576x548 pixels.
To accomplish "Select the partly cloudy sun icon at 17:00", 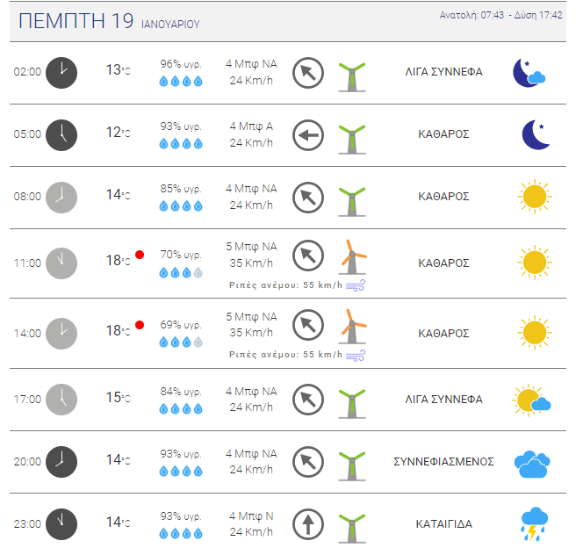I will point(531,400).
